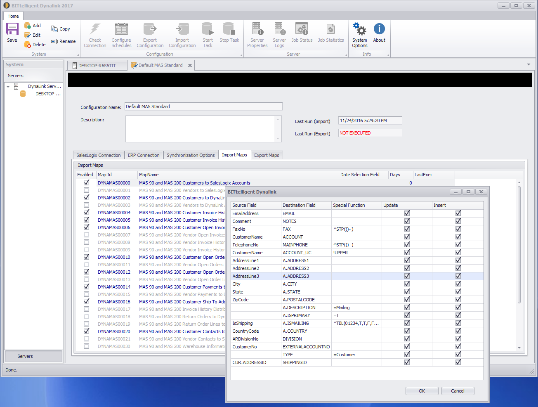The image size is (538, 407).
Task: Click the Rename icon in ribbon
Action: click(54, 41)
